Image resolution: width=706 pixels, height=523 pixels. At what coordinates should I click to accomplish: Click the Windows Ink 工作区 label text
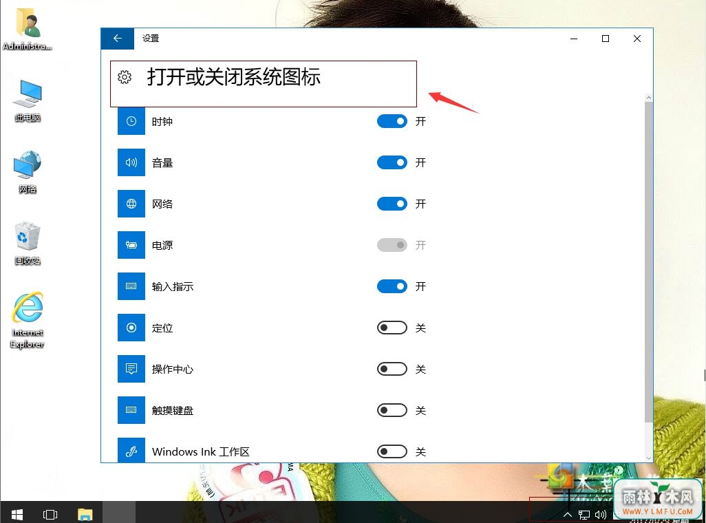click(201, 452)
